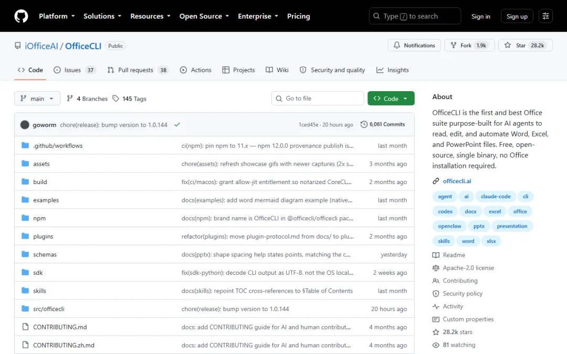View the 6,061 Commits history
Image resolution: width=567 pixels, height=354 pixels.
383,124
